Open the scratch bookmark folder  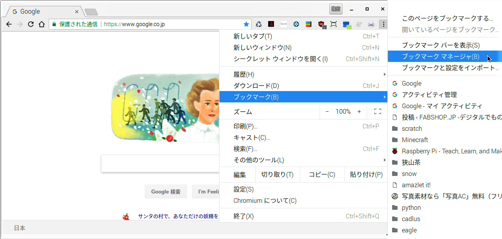[x=445, y=128]
